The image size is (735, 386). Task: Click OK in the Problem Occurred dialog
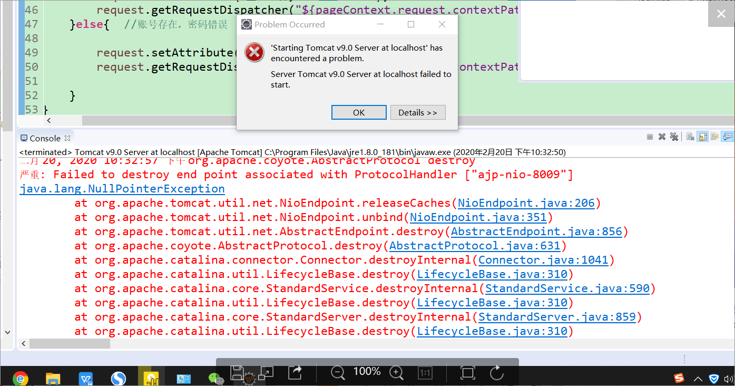[x=359, y=112]
